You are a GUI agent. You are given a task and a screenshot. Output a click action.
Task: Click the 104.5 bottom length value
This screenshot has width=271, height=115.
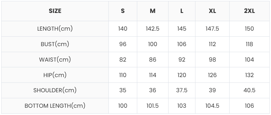click(212, 106)
